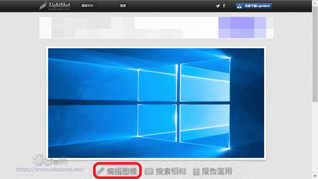318x179 pixels.
Task: Open the Facebook share icon
Action: pos(224,6)
